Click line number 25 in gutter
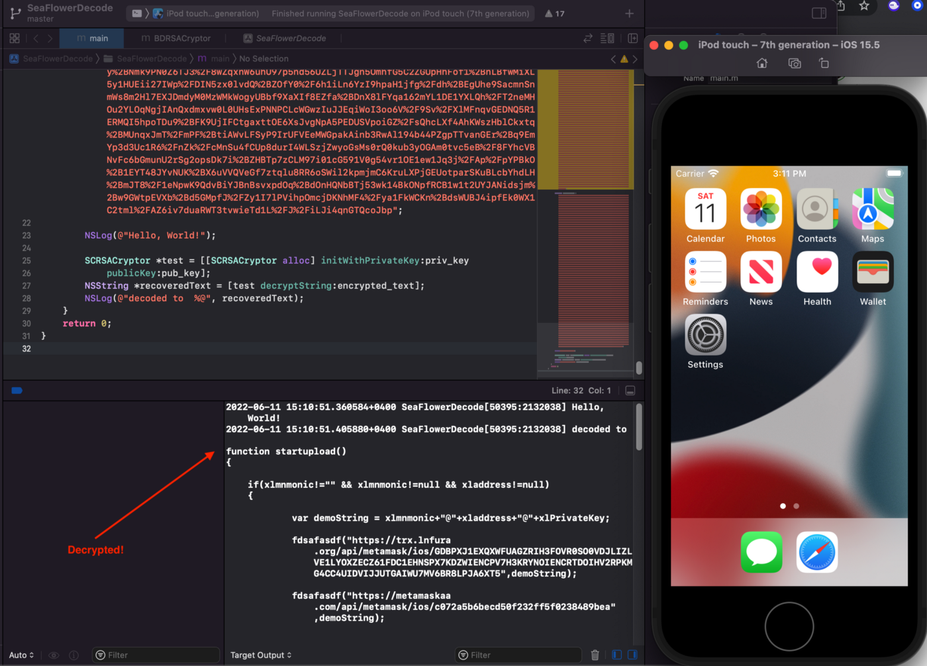The image size is (927, 666). point(26,261)
